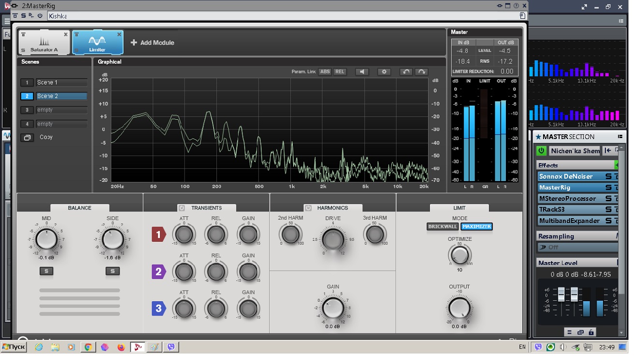Click the Copy scene icon
Image resolution: width=644 pixels, height=362 pixels.
point(27,138)
